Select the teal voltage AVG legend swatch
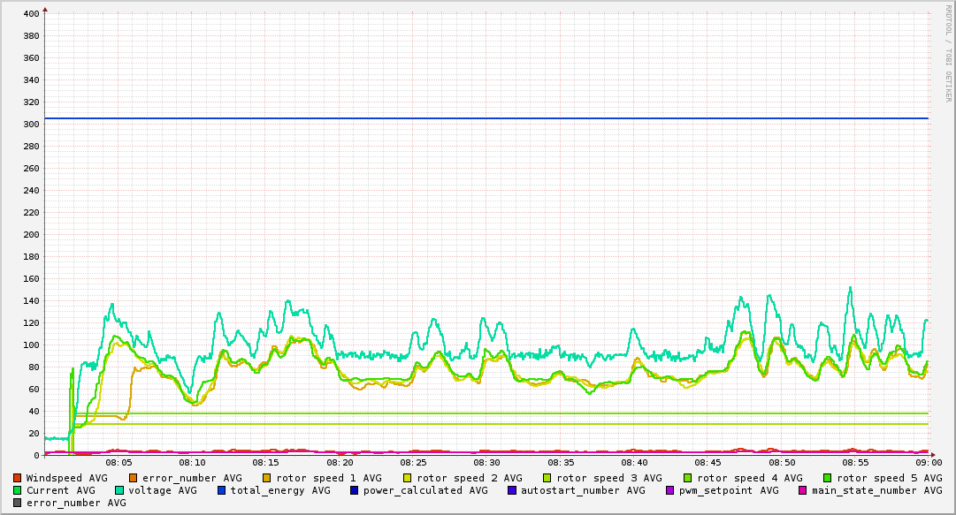 click(120, 490)
